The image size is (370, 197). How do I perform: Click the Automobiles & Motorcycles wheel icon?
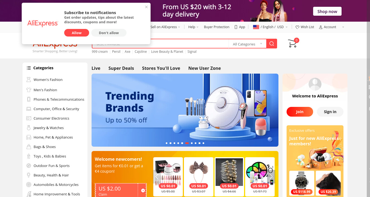coord(29,185)
